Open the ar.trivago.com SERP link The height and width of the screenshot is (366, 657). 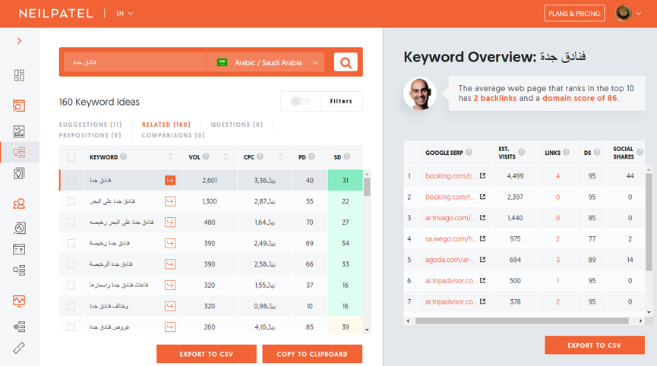(x=450, y=218)
